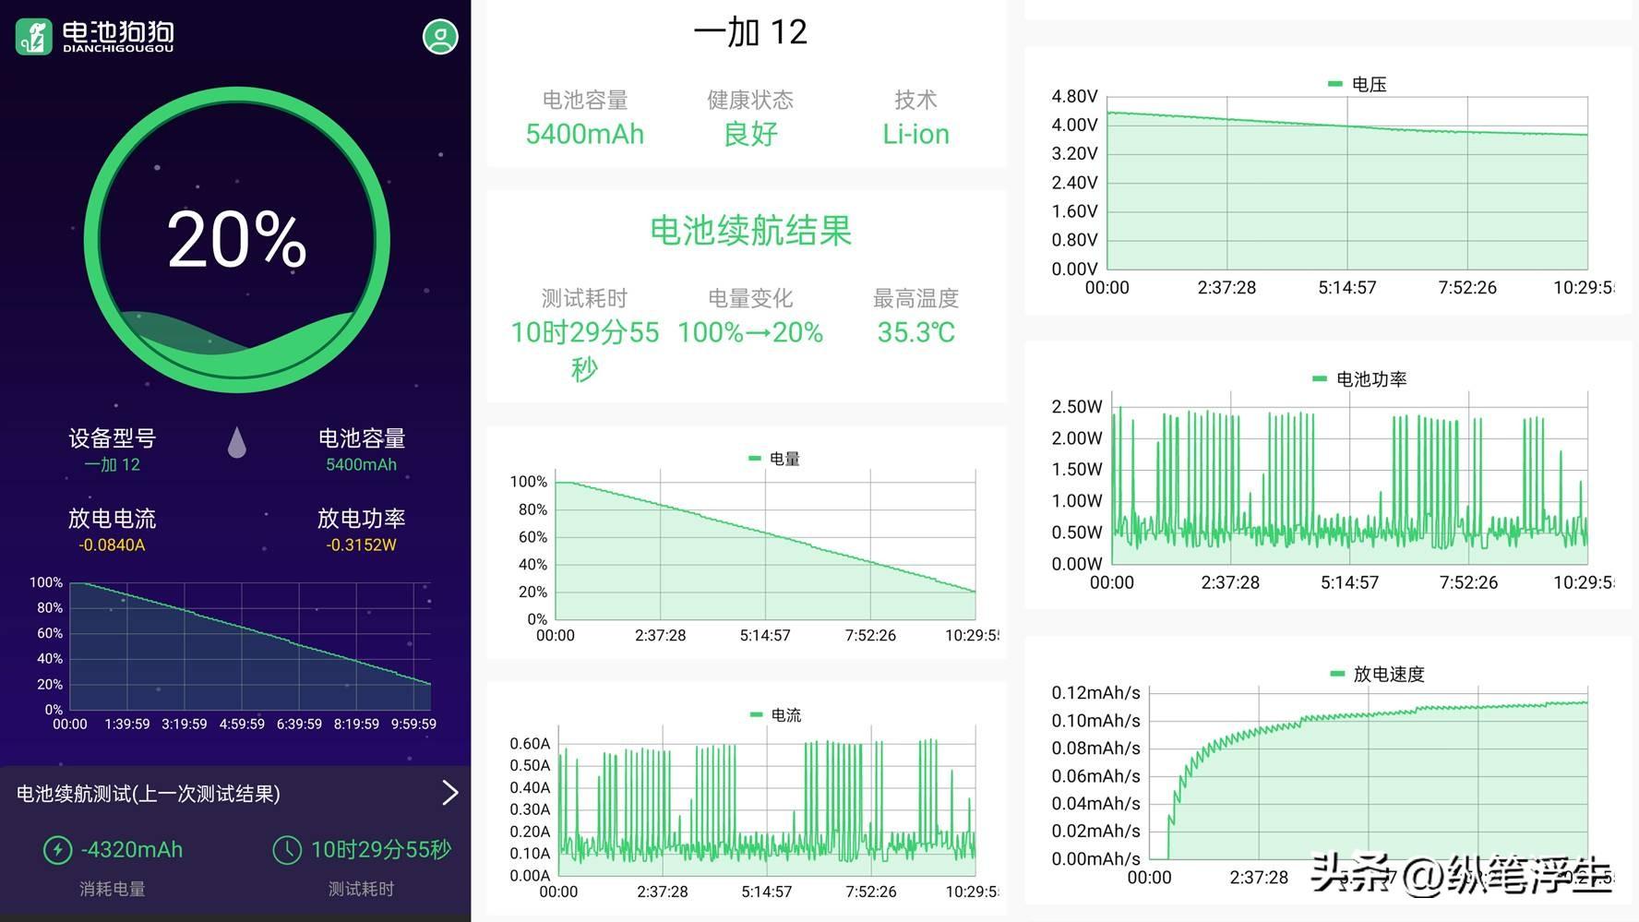Tap the 一加 12 page title
This screenshot has width=1639, height=922.
point(750,33)
